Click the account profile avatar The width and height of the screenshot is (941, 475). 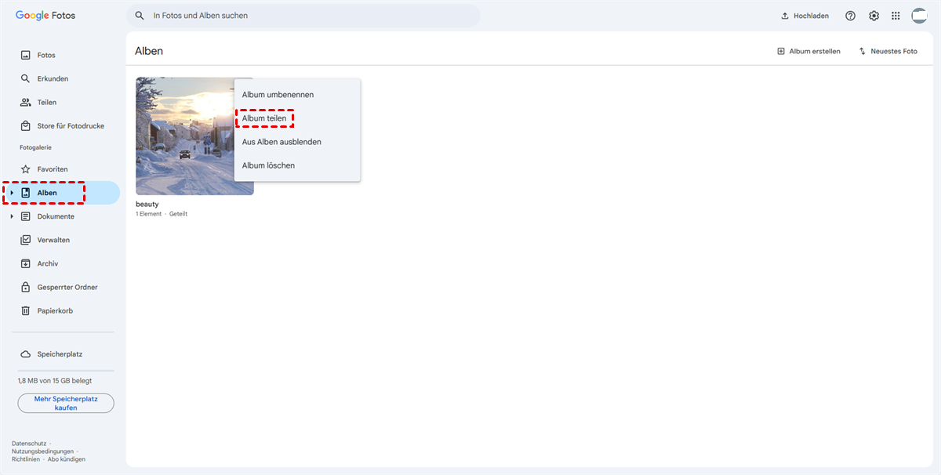tap(919, 16)
